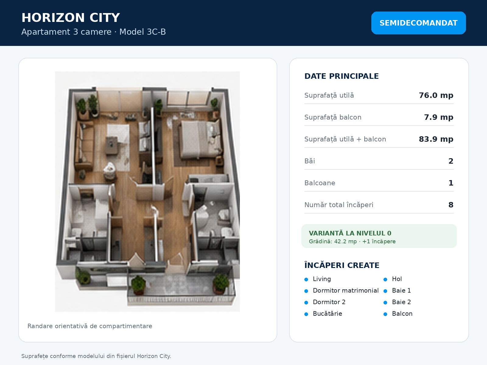Select the 'Hol' room entry

point(397,279)
